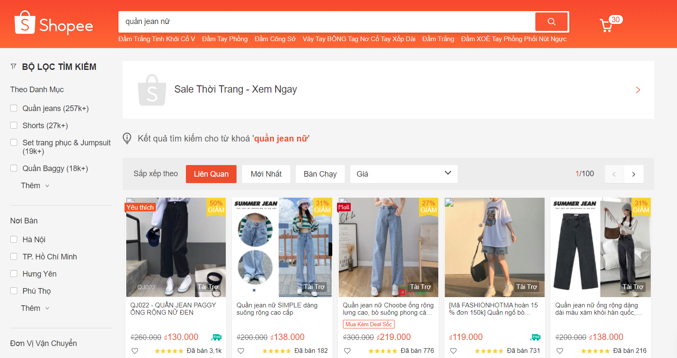Click right arrow on Sale Thời Trang banner
This screenshot has height=358, width=677.
coord(638,90)
